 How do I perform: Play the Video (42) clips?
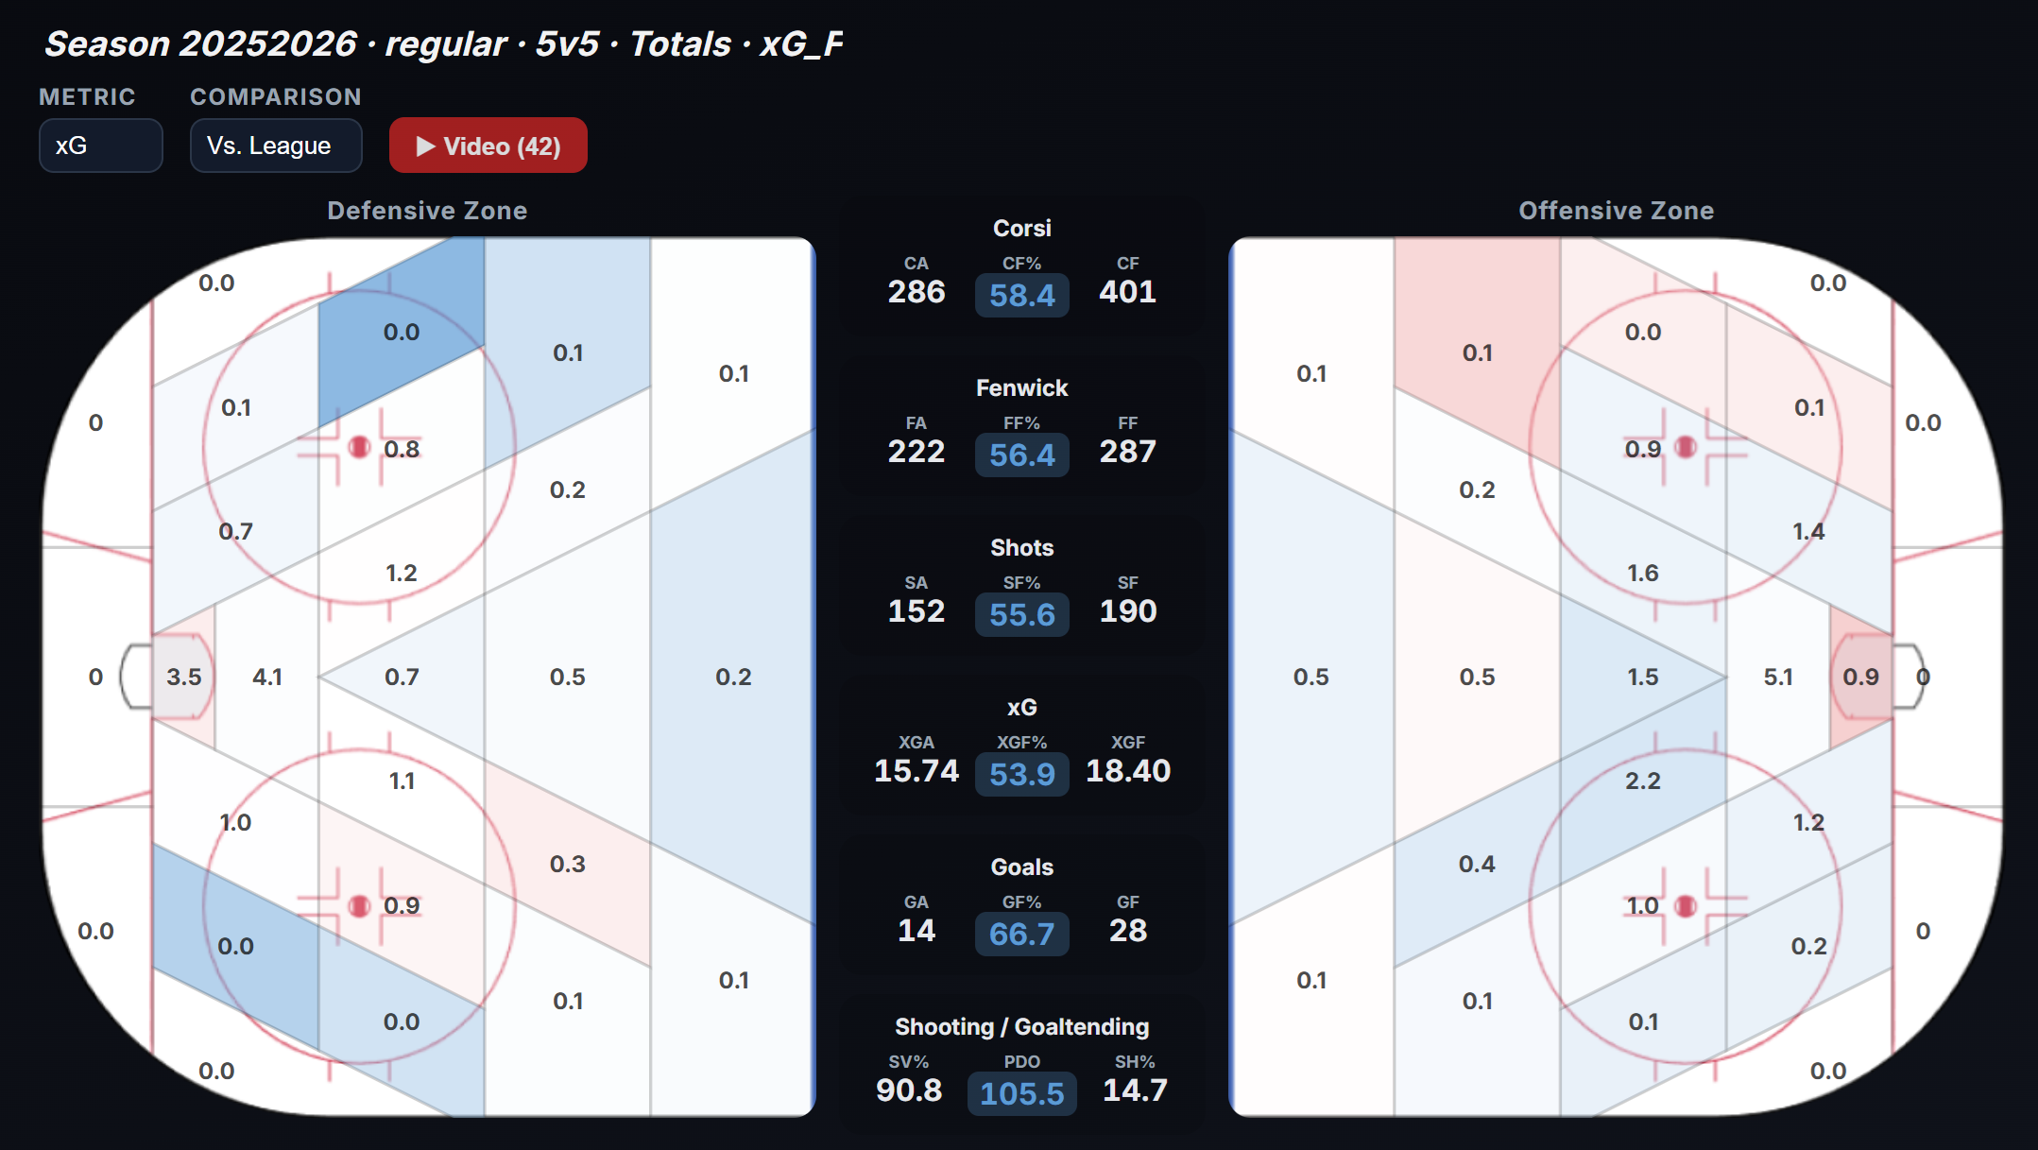(488, 146)
